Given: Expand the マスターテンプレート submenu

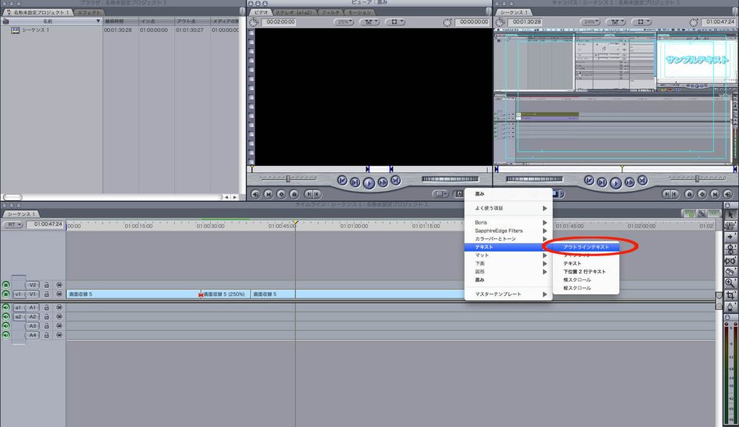Looking at the screenshot, I should tap(510, 294).
